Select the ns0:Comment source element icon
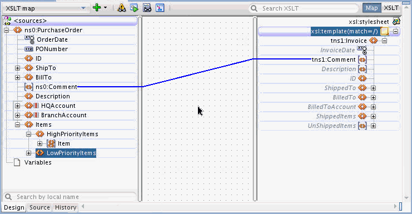Image resolution: width=412 pixels, height=214 pixels. tap(29, 87)
